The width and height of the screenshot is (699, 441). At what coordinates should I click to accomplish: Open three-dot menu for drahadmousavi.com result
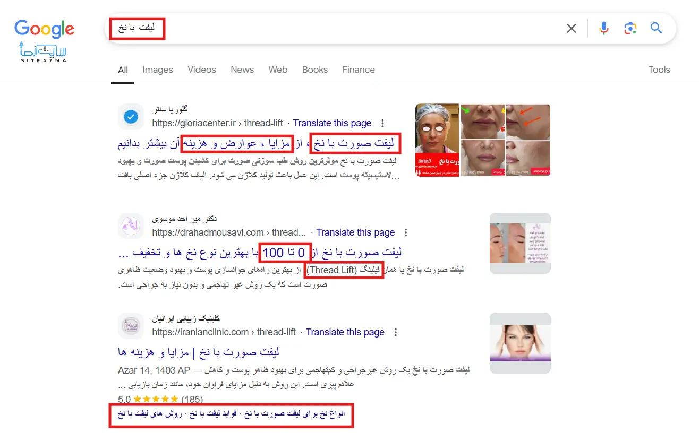click(x=406, y=232)
